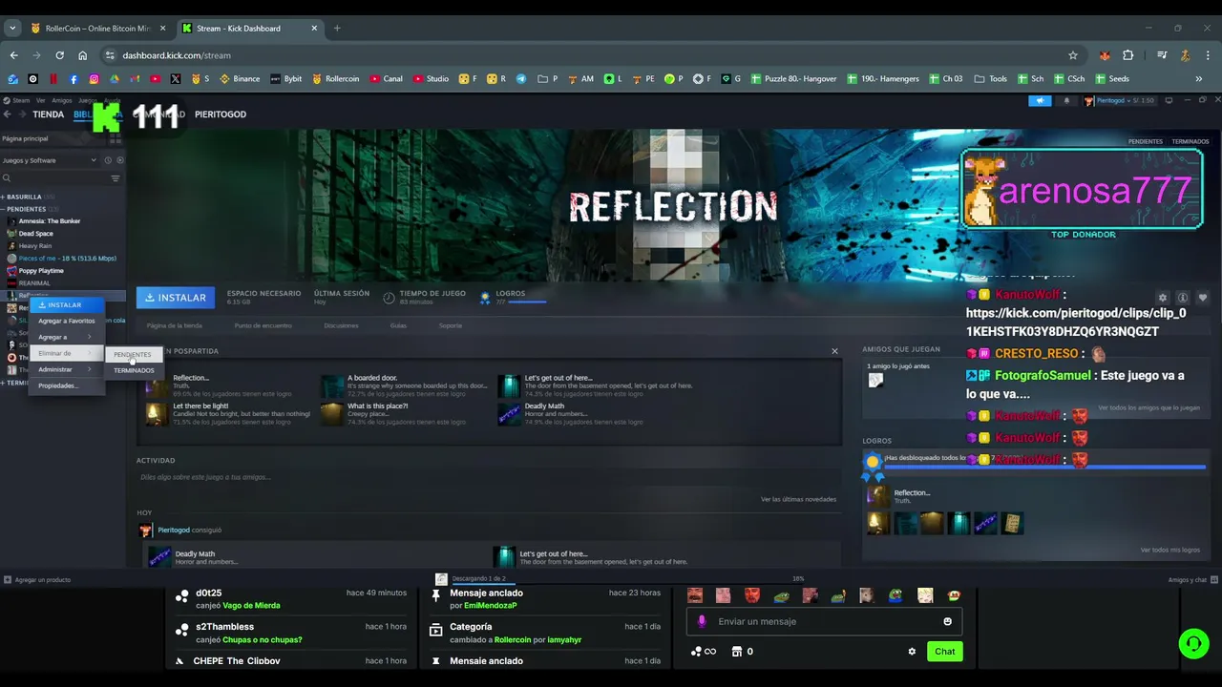Open game settings gear icon

tap(1162, 298)
